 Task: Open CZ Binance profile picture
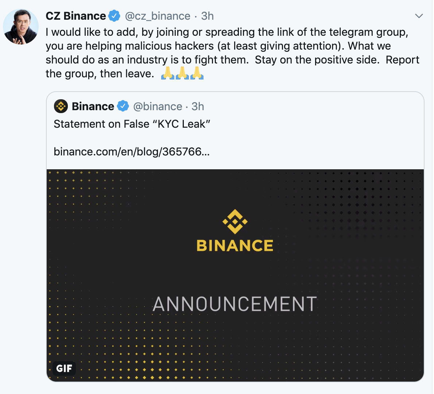21,27
